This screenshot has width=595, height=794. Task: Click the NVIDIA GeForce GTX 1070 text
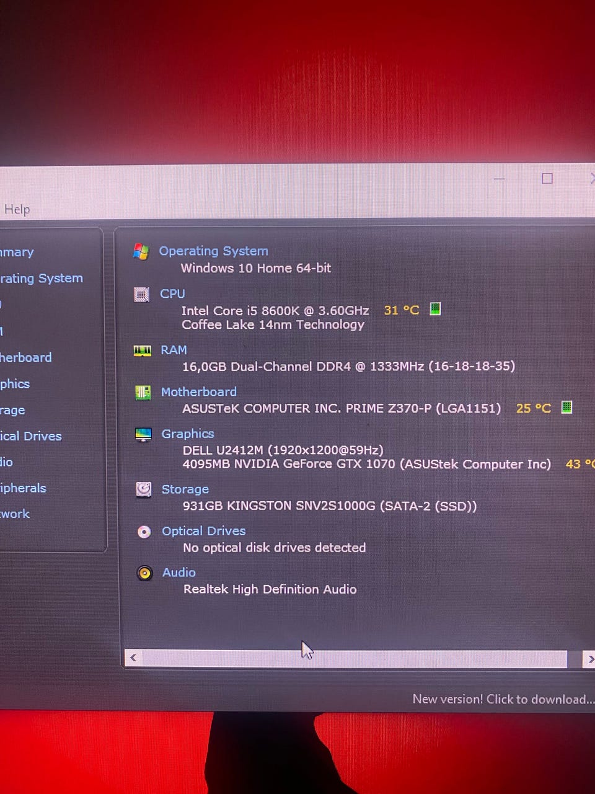tap(366, 464)
